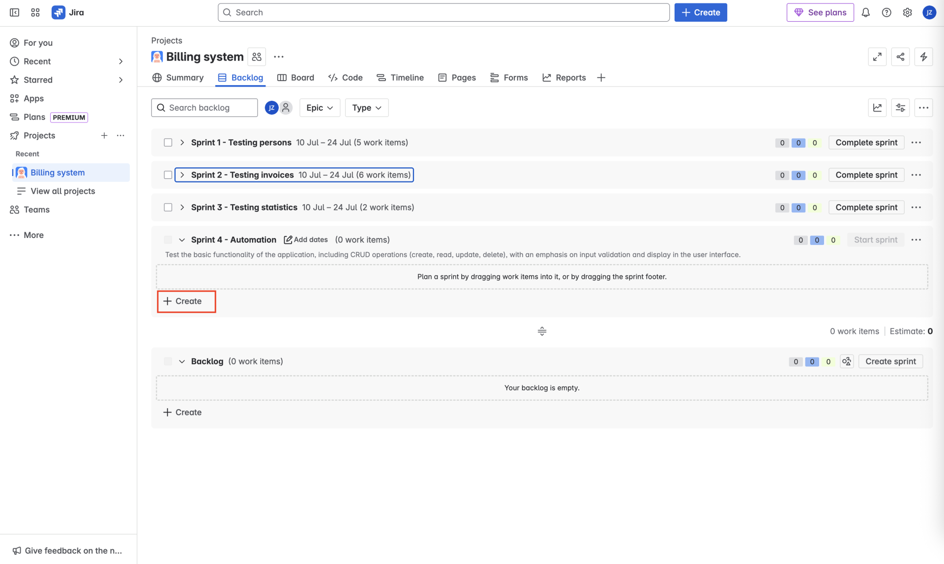The height and width of the screenshot is (564, 944).
Task: Open the help question mark icon
Action: point(886,12)
